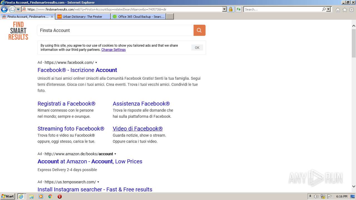Viewport: 356px width, 200px height.
Task: Click the 6:16 PM clock
Action: point(342,196)
